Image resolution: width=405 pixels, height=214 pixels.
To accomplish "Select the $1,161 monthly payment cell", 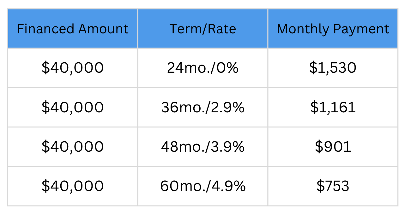I will click(333, 107).
